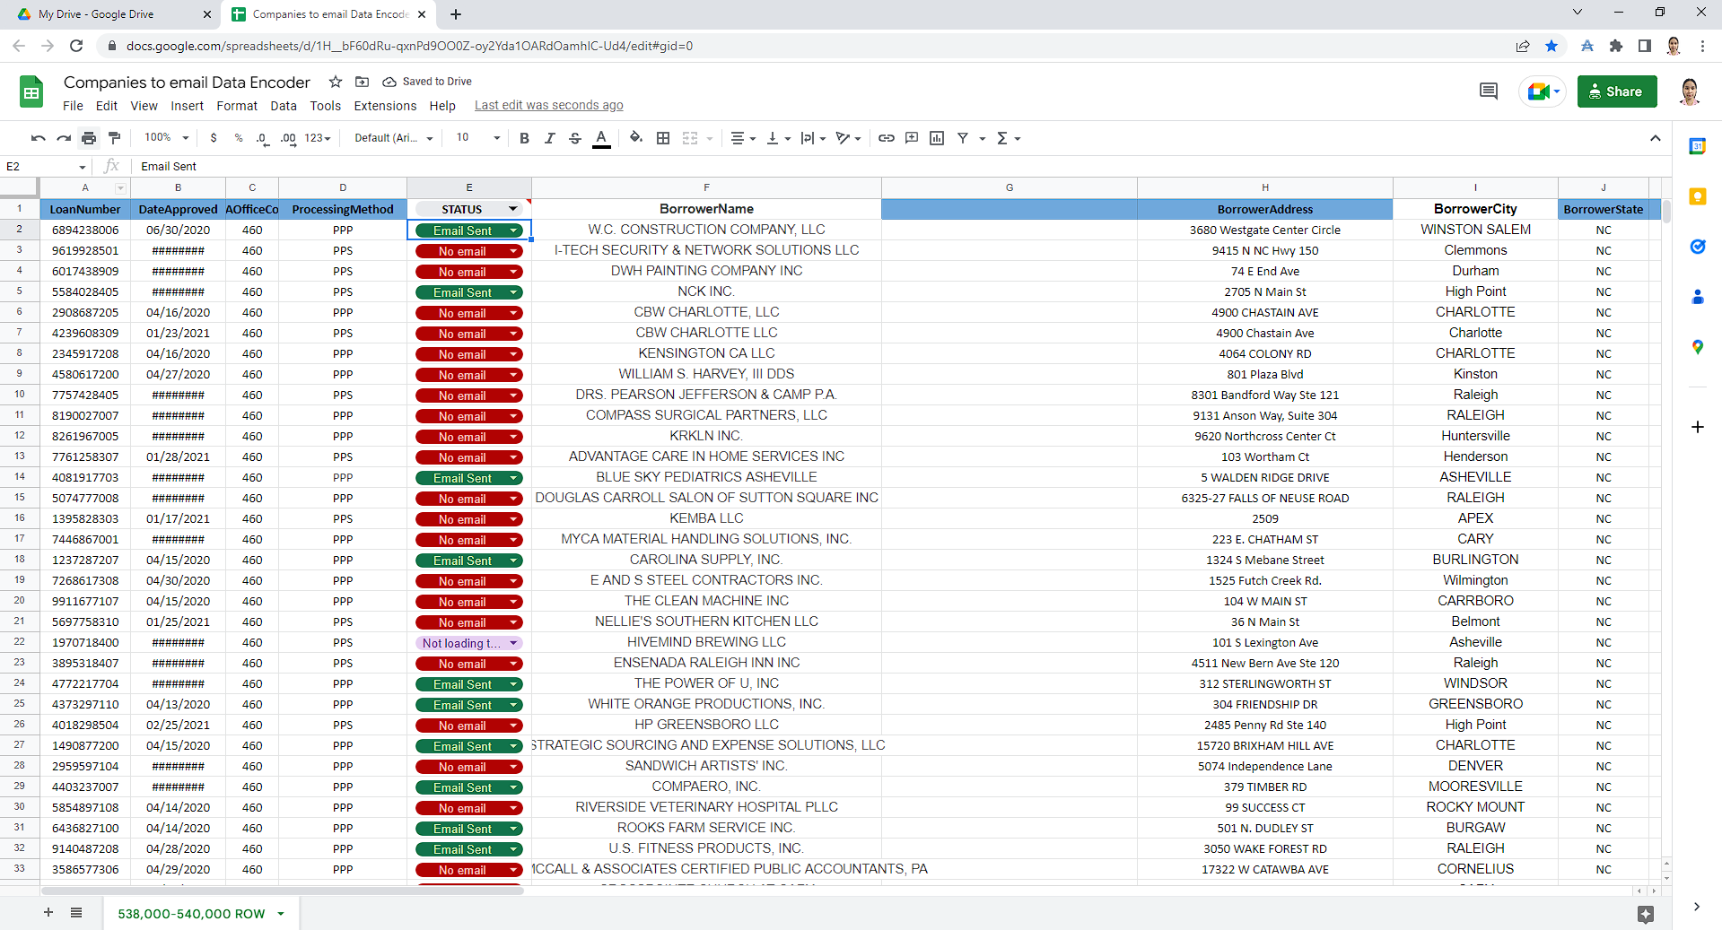Toggle bold formatting
Viewport: 1722px width, 930px height.
click(525, 138)
